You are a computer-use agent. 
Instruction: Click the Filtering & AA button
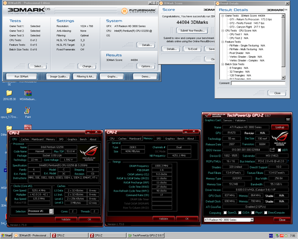[85, 76]
